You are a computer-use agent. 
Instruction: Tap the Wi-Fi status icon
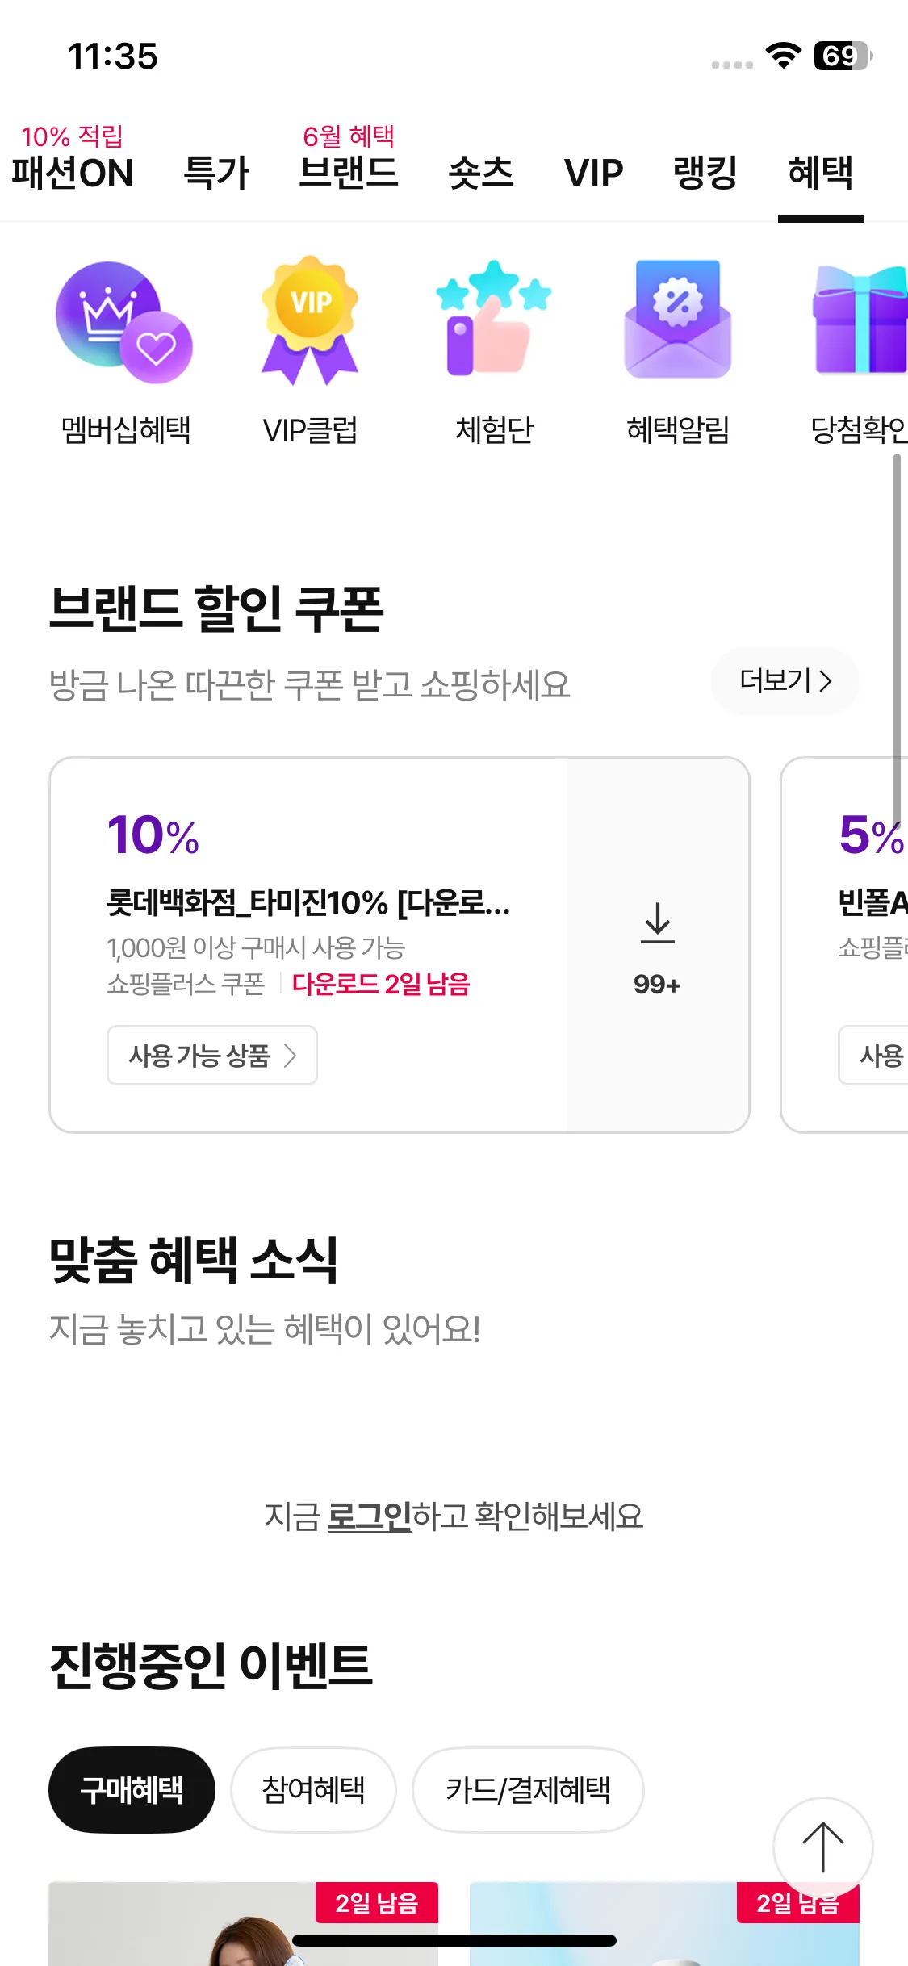pyautogui.click(x=783, y=56)
